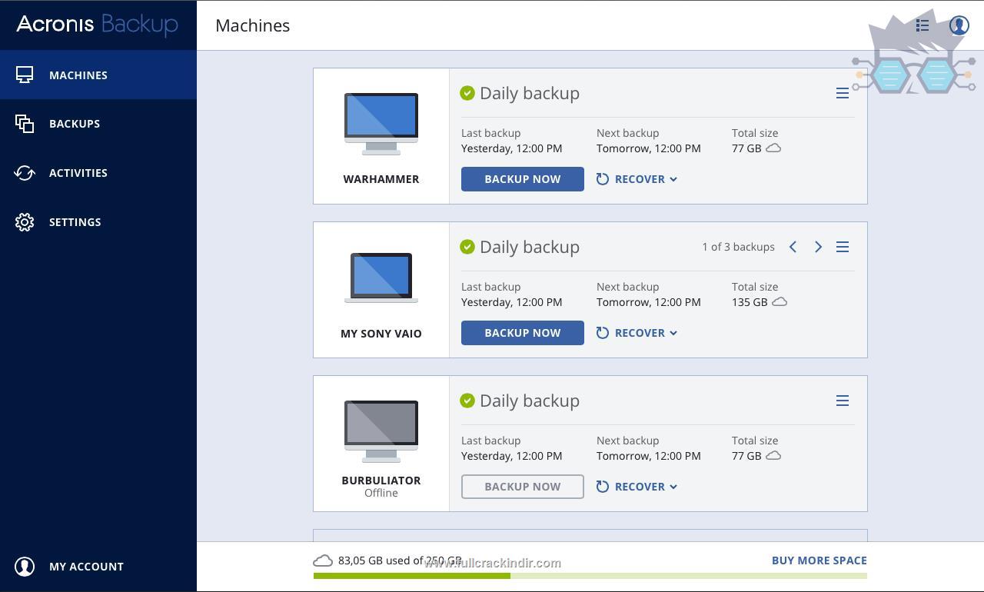Click the '83,05 GB used of 250 GB' text
Viewport: 984px width, 592px height.
[400, 560]
